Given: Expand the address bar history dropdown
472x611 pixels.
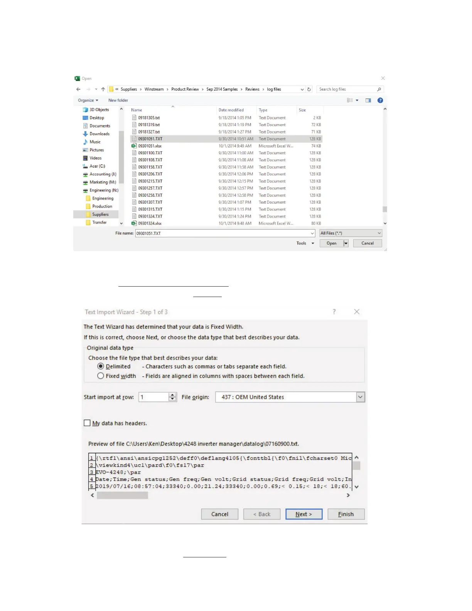Looking at the screenshot, I should (x=302, y=89).
